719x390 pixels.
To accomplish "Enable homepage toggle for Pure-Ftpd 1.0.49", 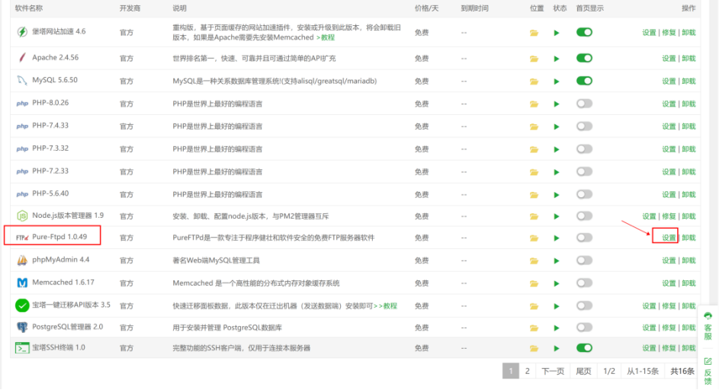I will tap(584, 238).
